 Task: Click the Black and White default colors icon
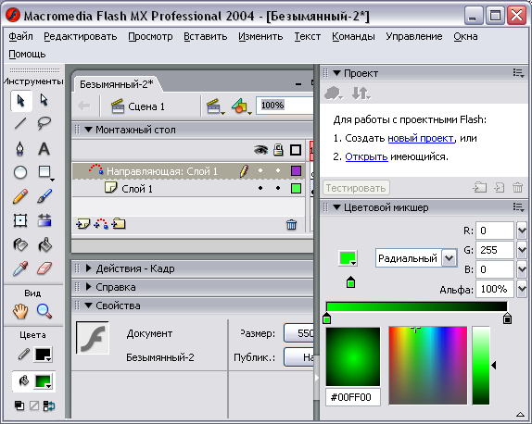point(19,405)
